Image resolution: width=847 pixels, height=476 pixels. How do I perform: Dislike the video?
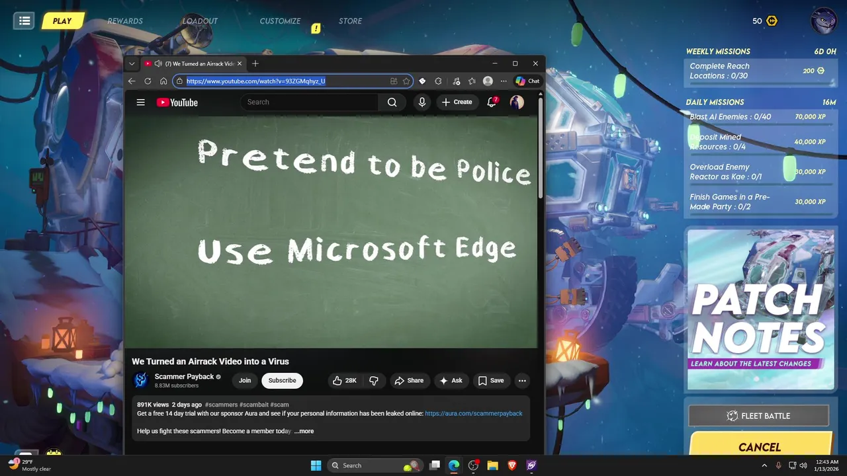click(x=374, y=380)
